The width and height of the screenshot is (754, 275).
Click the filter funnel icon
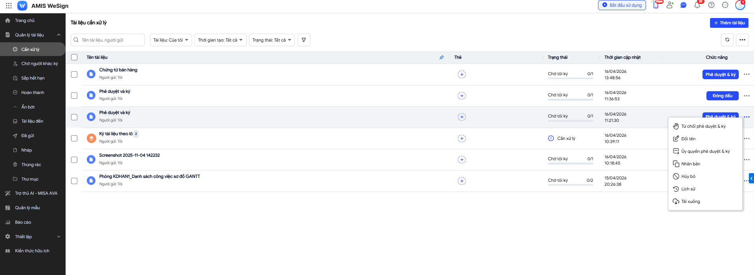(304, 40)
